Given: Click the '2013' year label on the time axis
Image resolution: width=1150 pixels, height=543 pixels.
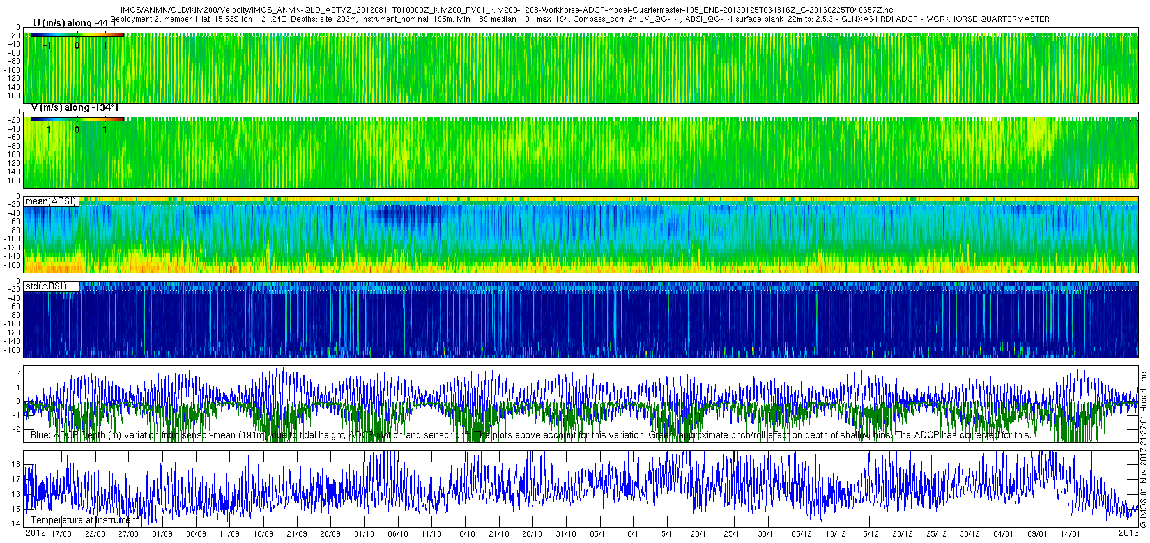Looking at the screenshot, I should [1128, 533].
